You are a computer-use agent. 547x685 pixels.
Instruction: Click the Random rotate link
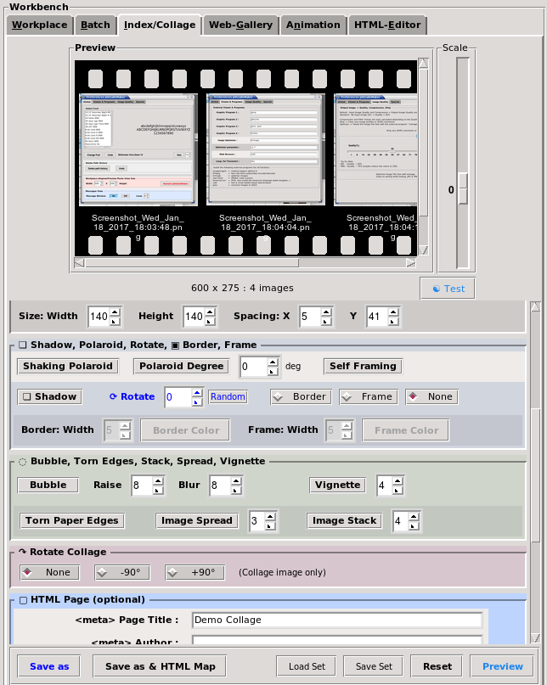point(228,396)
